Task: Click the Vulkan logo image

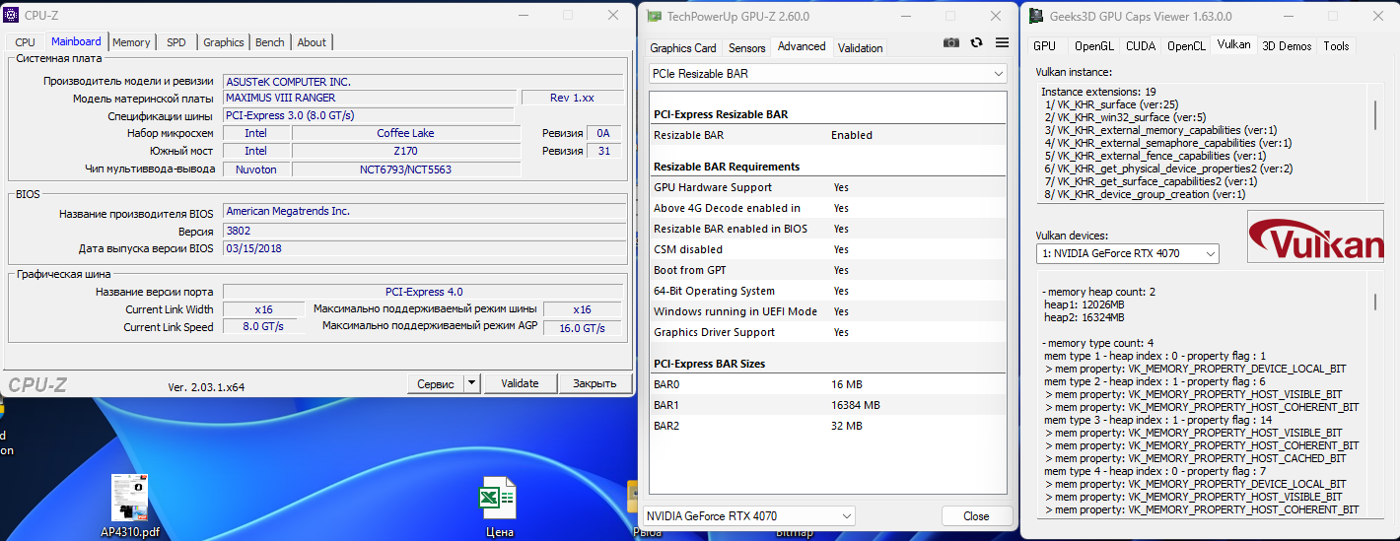Action: pyautogui.click(x=1315, y=237)
